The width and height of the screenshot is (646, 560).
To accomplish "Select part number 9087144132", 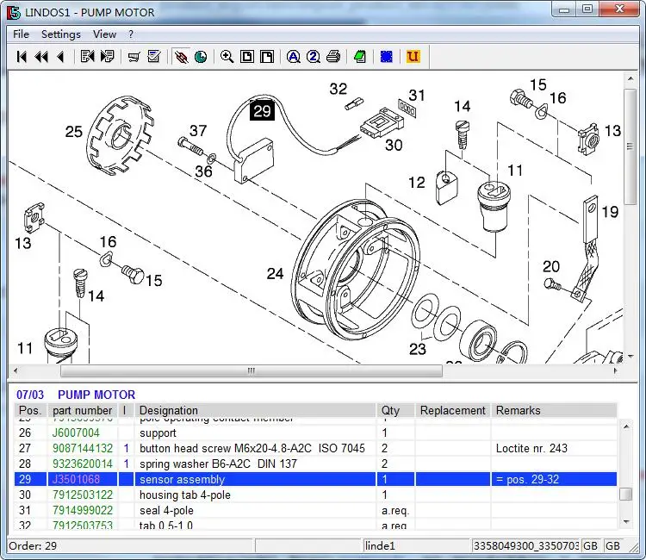I will [83, 448].
